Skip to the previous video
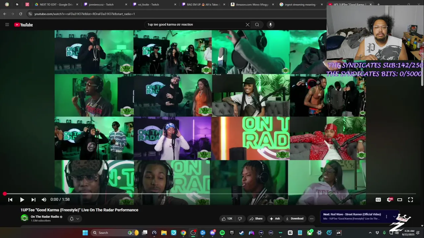The image size is (424, 238). click(10, 200)
